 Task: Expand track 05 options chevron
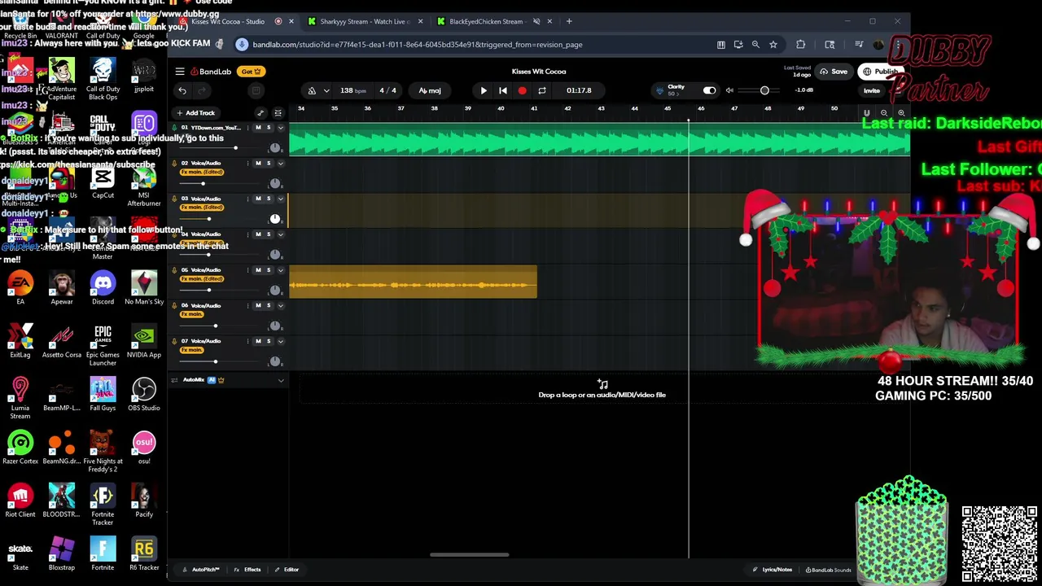(281, 270)
